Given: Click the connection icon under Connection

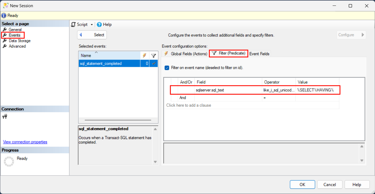Looking at the screenshot, I should (4, 116).
